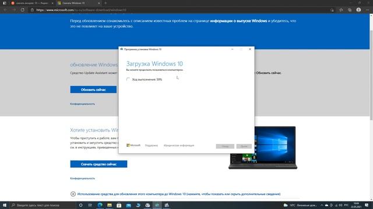The image size is (373, 209).
Task: Click the microsoft.com address bar
Action: (x=181, y=10)
